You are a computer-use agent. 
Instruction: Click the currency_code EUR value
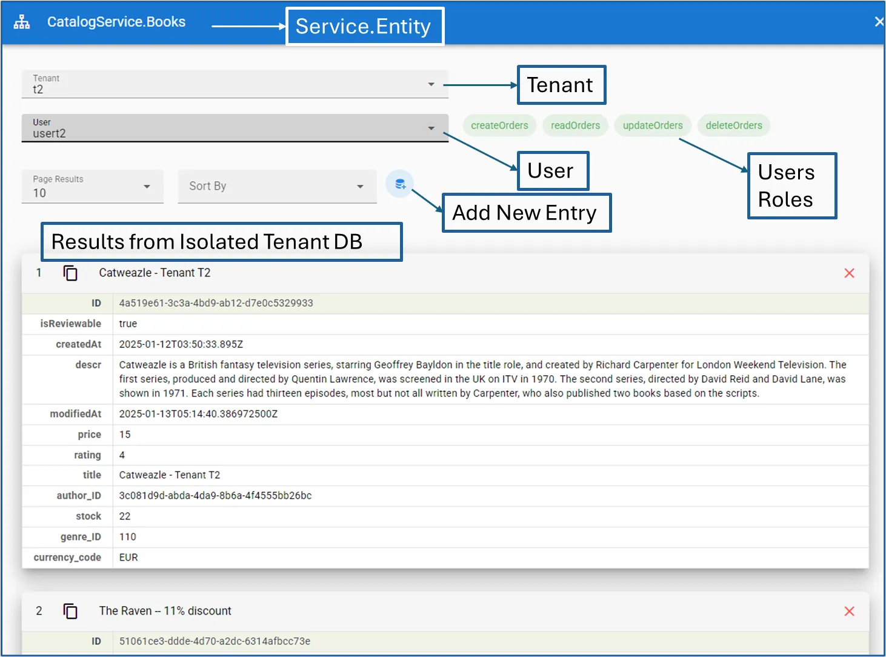click(x=128, y=558)
